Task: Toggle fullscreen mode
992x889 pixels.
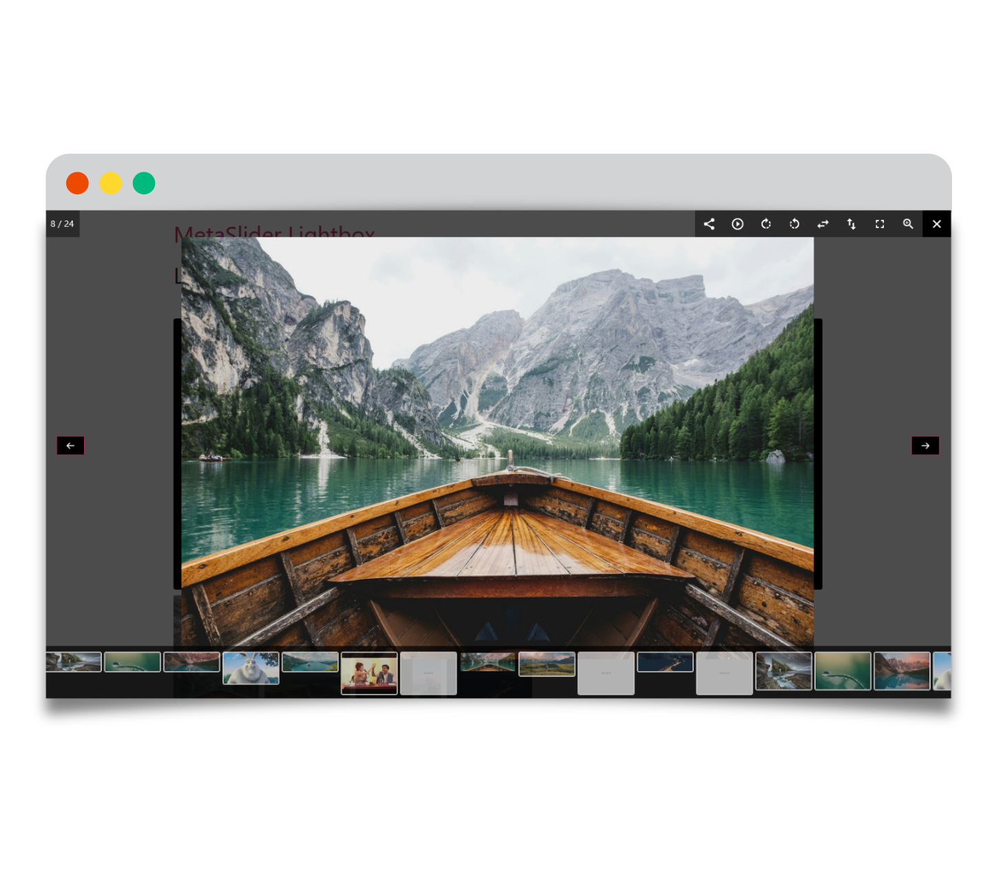Action: point(880,224)
